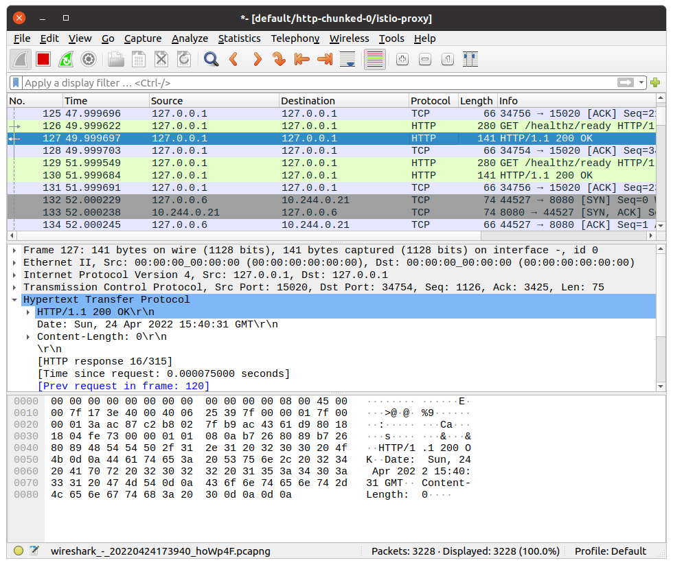Jump to the last packet

coord(323,59)
